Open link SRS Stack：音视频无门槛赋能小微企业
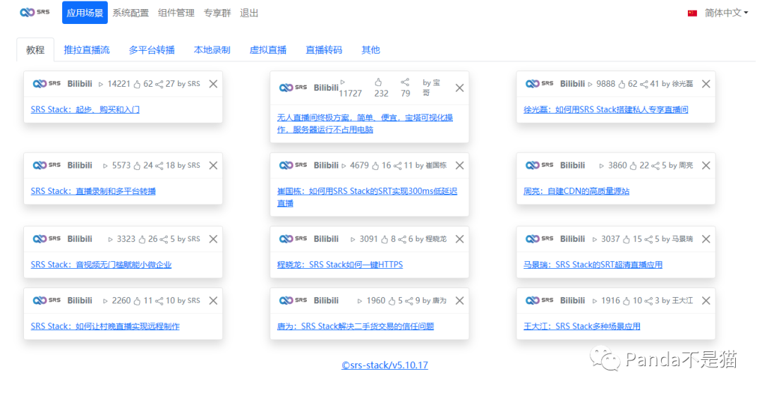 [101, 265]
